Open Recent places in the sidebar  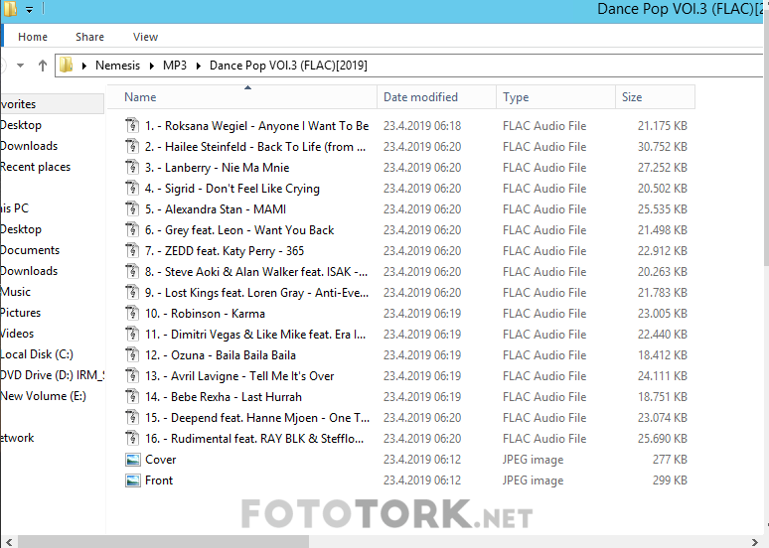coord(36,167)
